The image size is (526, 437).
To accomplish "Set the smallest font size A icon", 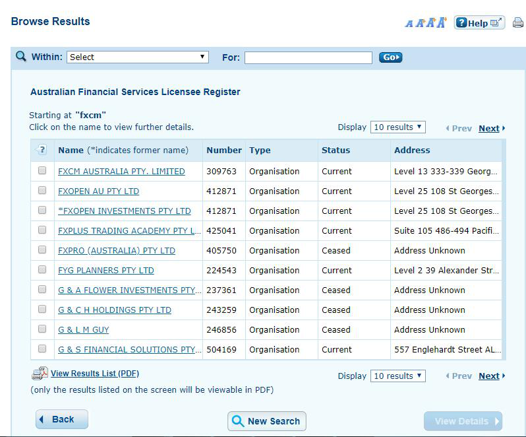I will point(409,24).
